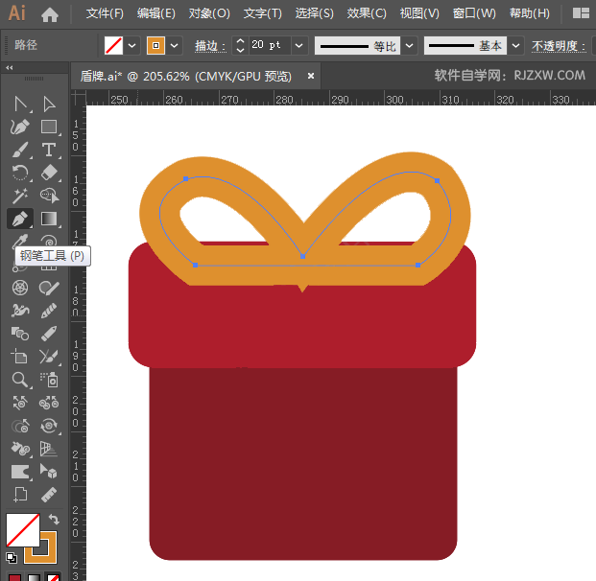The image size is (596, 581).
Task: Select the Pencil tool
Action: click(x=49, y=334)
